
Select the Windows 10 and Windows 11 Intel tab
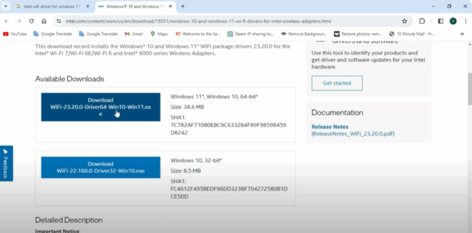point(135,6)
